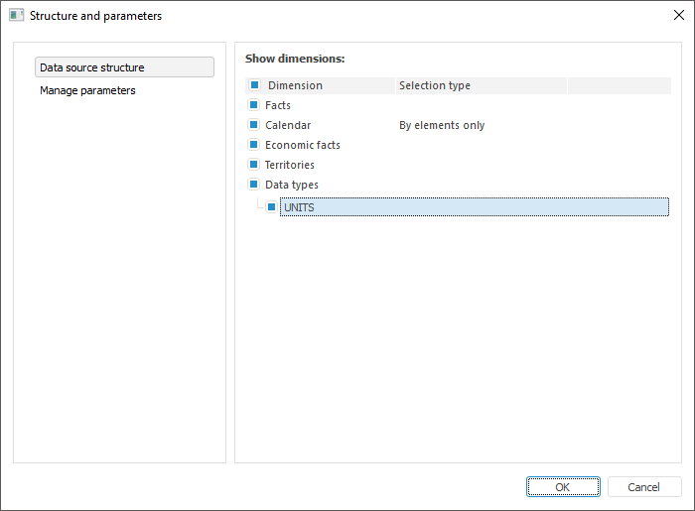Select Data source structure in the sidebar
The height and width of the screenshot is (511, 695).
tap(124, 67)
